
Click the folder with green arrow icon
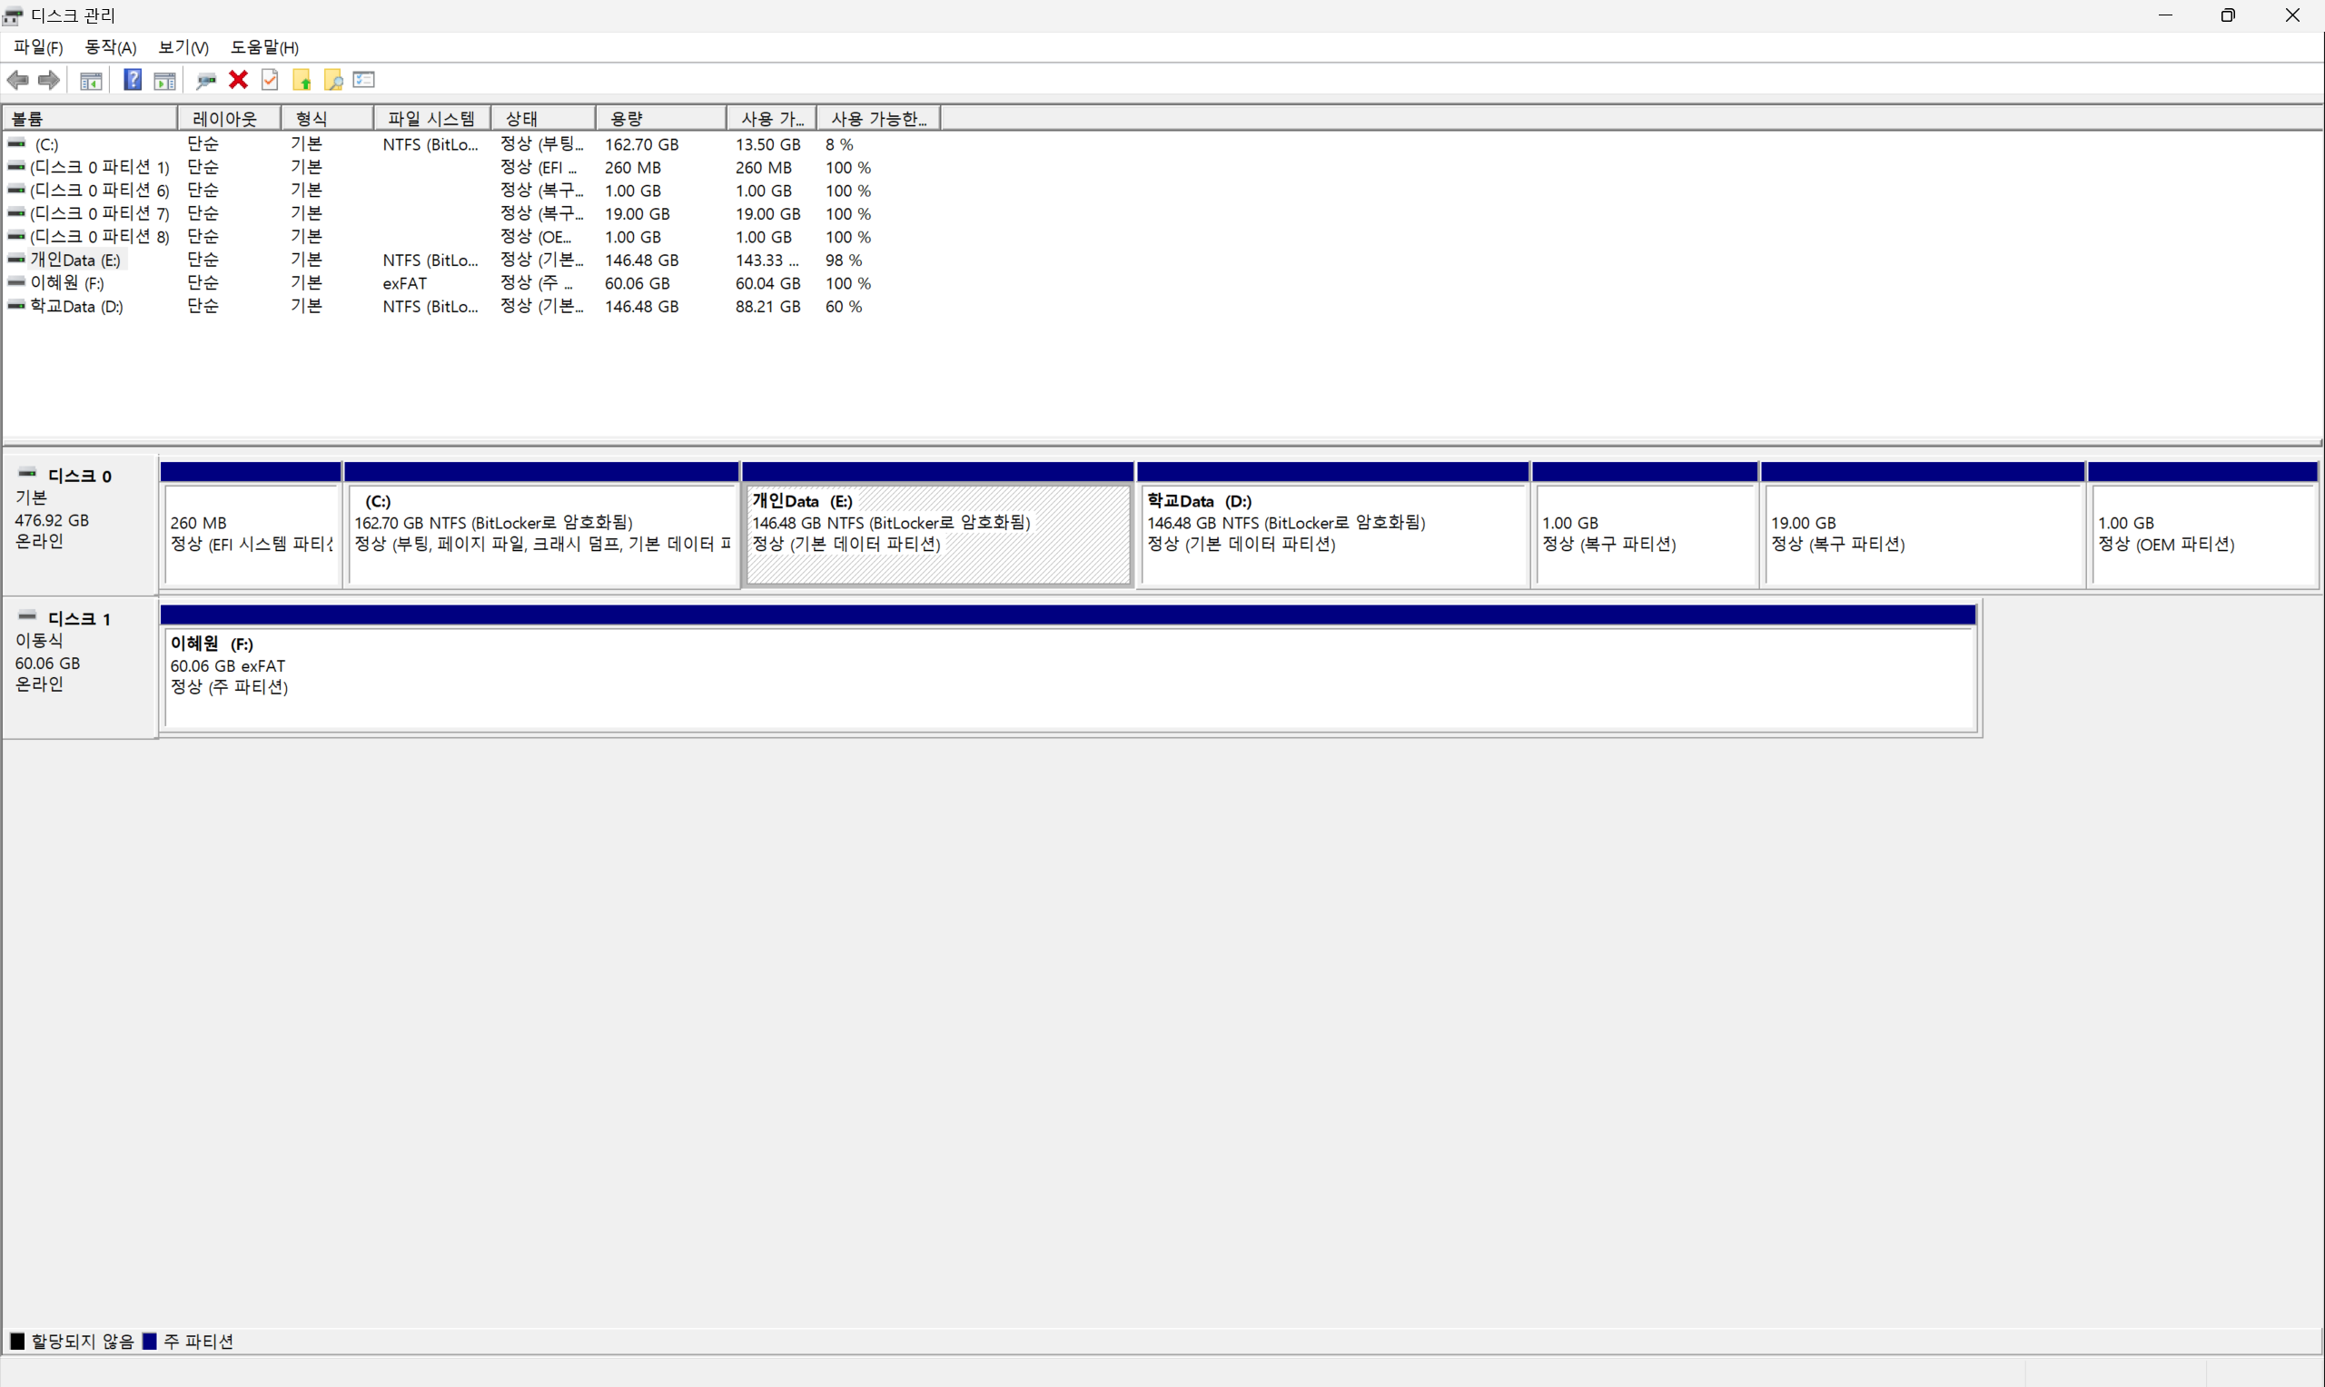tap(301, 81)
